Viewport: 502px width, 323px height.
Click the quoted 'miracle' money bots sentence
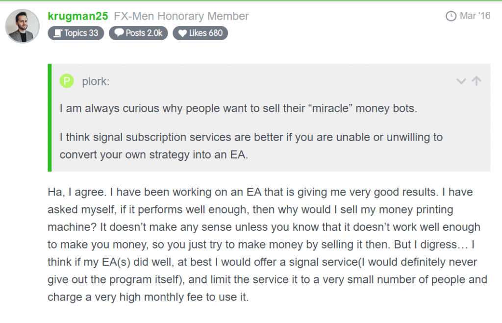tap(238, 108)
